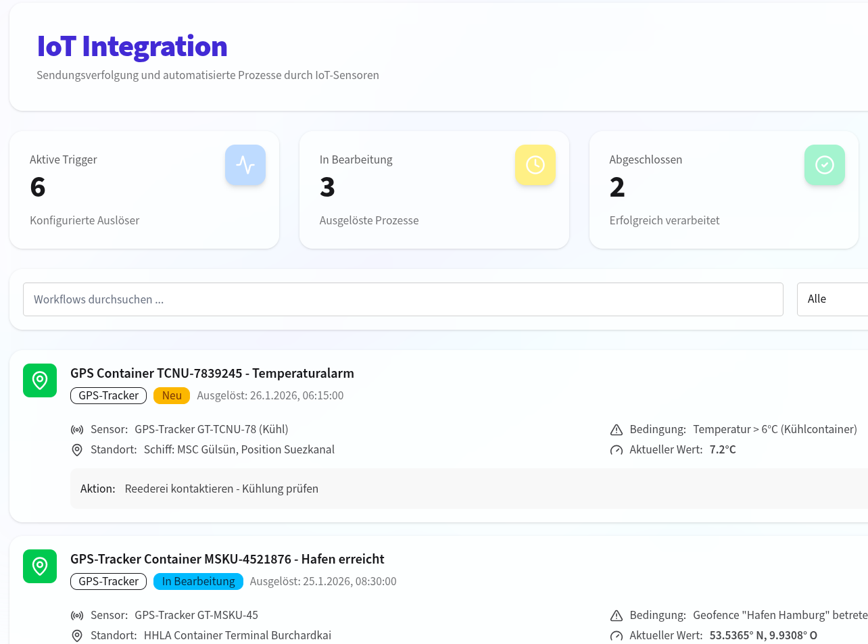Click the location pin beside HHLA Container Terminal Burchardkai
The width and height of the screenshot is (868, 644).
[x=76, y=635]
